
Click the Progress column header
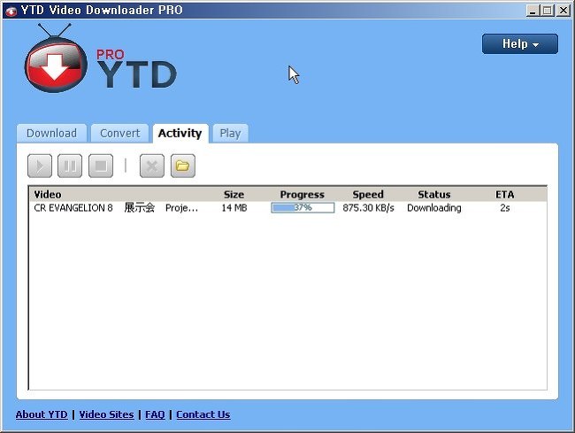click(x=303, y=195)
